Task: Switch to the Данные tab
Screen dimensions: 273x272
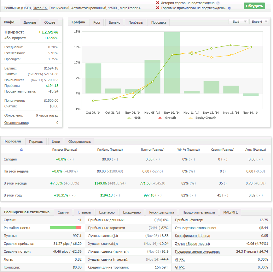Action: 30,22
